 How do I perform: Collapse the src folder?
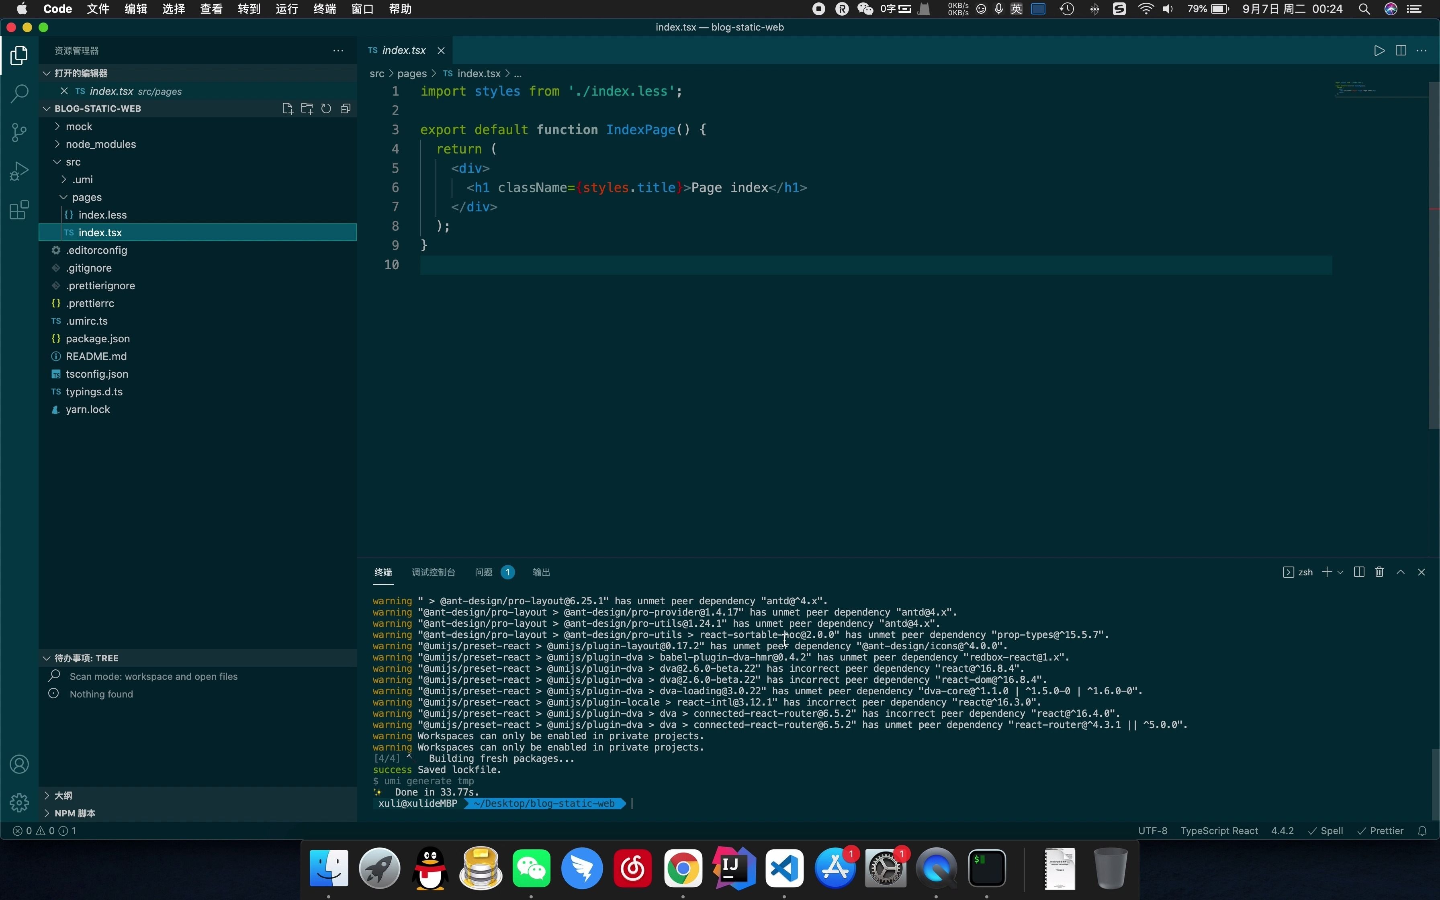click(74, 161)
